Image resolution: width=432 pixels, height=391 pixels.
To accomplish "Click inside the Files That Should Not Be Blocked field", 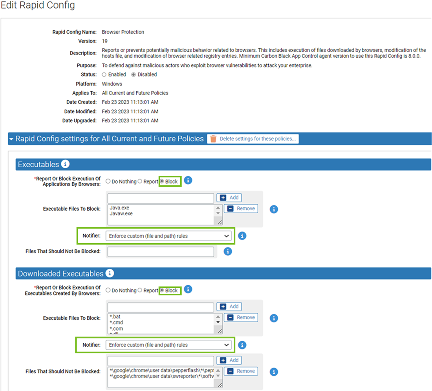I will pyautogui.click(x=160, y=251).
